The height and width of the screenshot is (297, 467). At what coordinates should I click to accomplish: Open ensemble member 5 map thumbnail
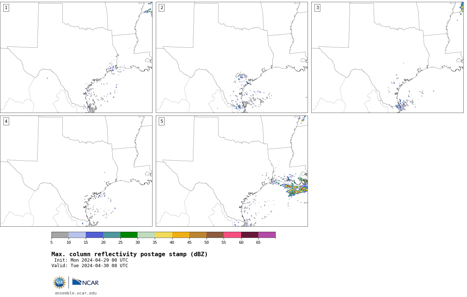232,171
